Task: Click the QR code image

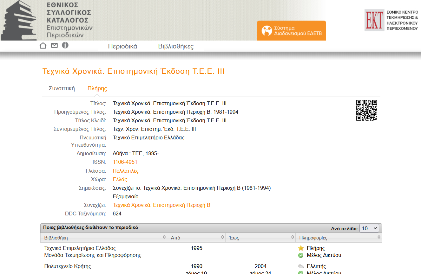Action: tap(366, 110)
